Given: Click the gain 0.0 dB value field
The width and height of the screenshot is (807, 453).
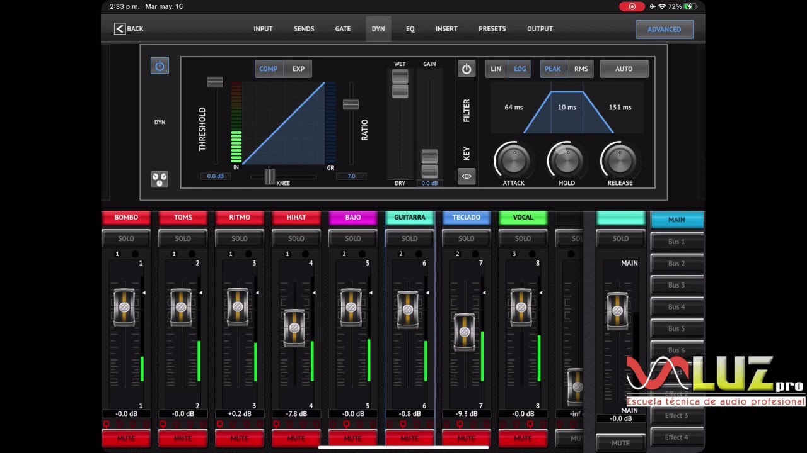Looking at the screenshot, I should [429, 183].
